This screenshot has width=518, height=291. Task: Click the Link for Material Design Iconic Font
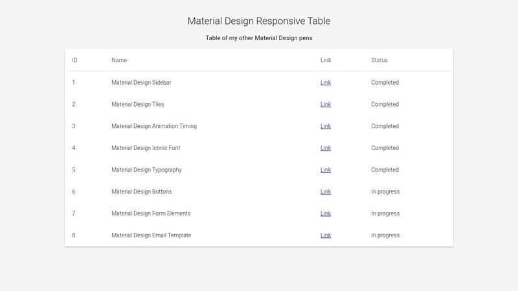[326, 148]
